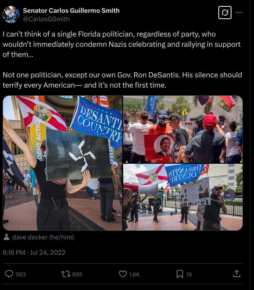The width and height of the screenshot is (254, 290).
Task: Open Senator Carlos Guillermo Smith's profile avatar
Action: pos(11,14)
